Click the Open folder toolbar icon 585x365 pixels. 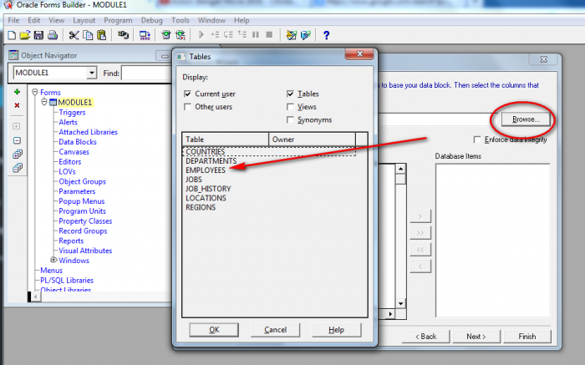point(25,35)
